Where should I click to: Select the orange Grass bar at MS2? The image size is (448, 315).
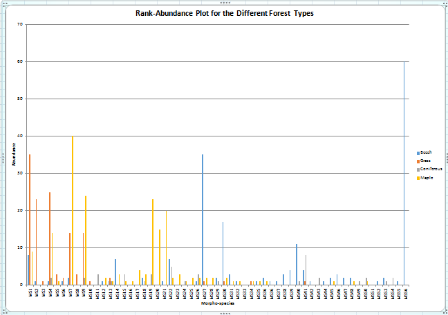coord(36,242)
